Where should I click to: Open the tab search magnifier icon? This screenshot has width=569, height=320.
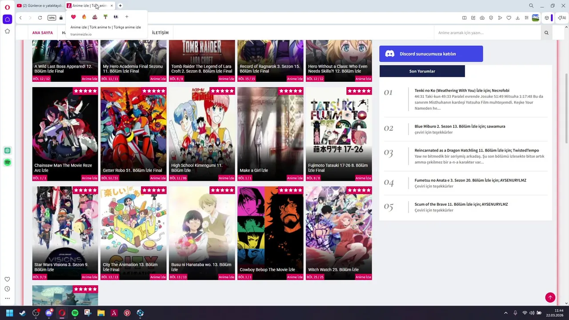pos(531,6)
